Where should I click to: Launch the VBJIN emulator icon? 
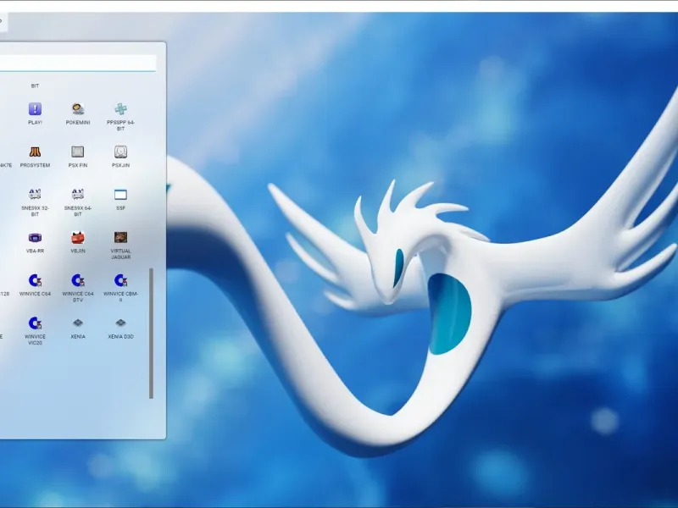(x=78, y=237)
